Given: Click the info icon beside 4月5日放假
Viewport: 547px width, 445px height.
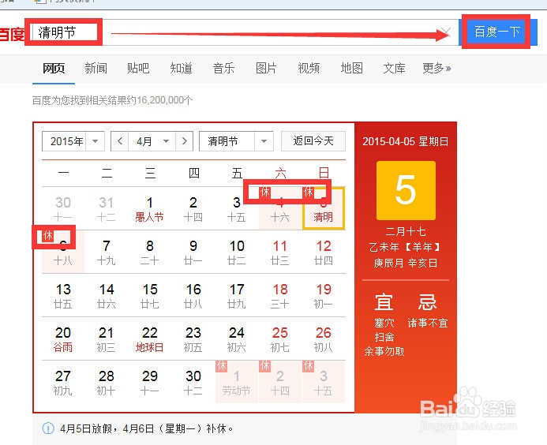Looking at the screenshot, I should pyautogui.click(x=48, y=428).
